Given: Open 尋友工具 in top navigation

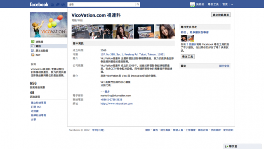Looking at the screenshot, I should point(213,5).
